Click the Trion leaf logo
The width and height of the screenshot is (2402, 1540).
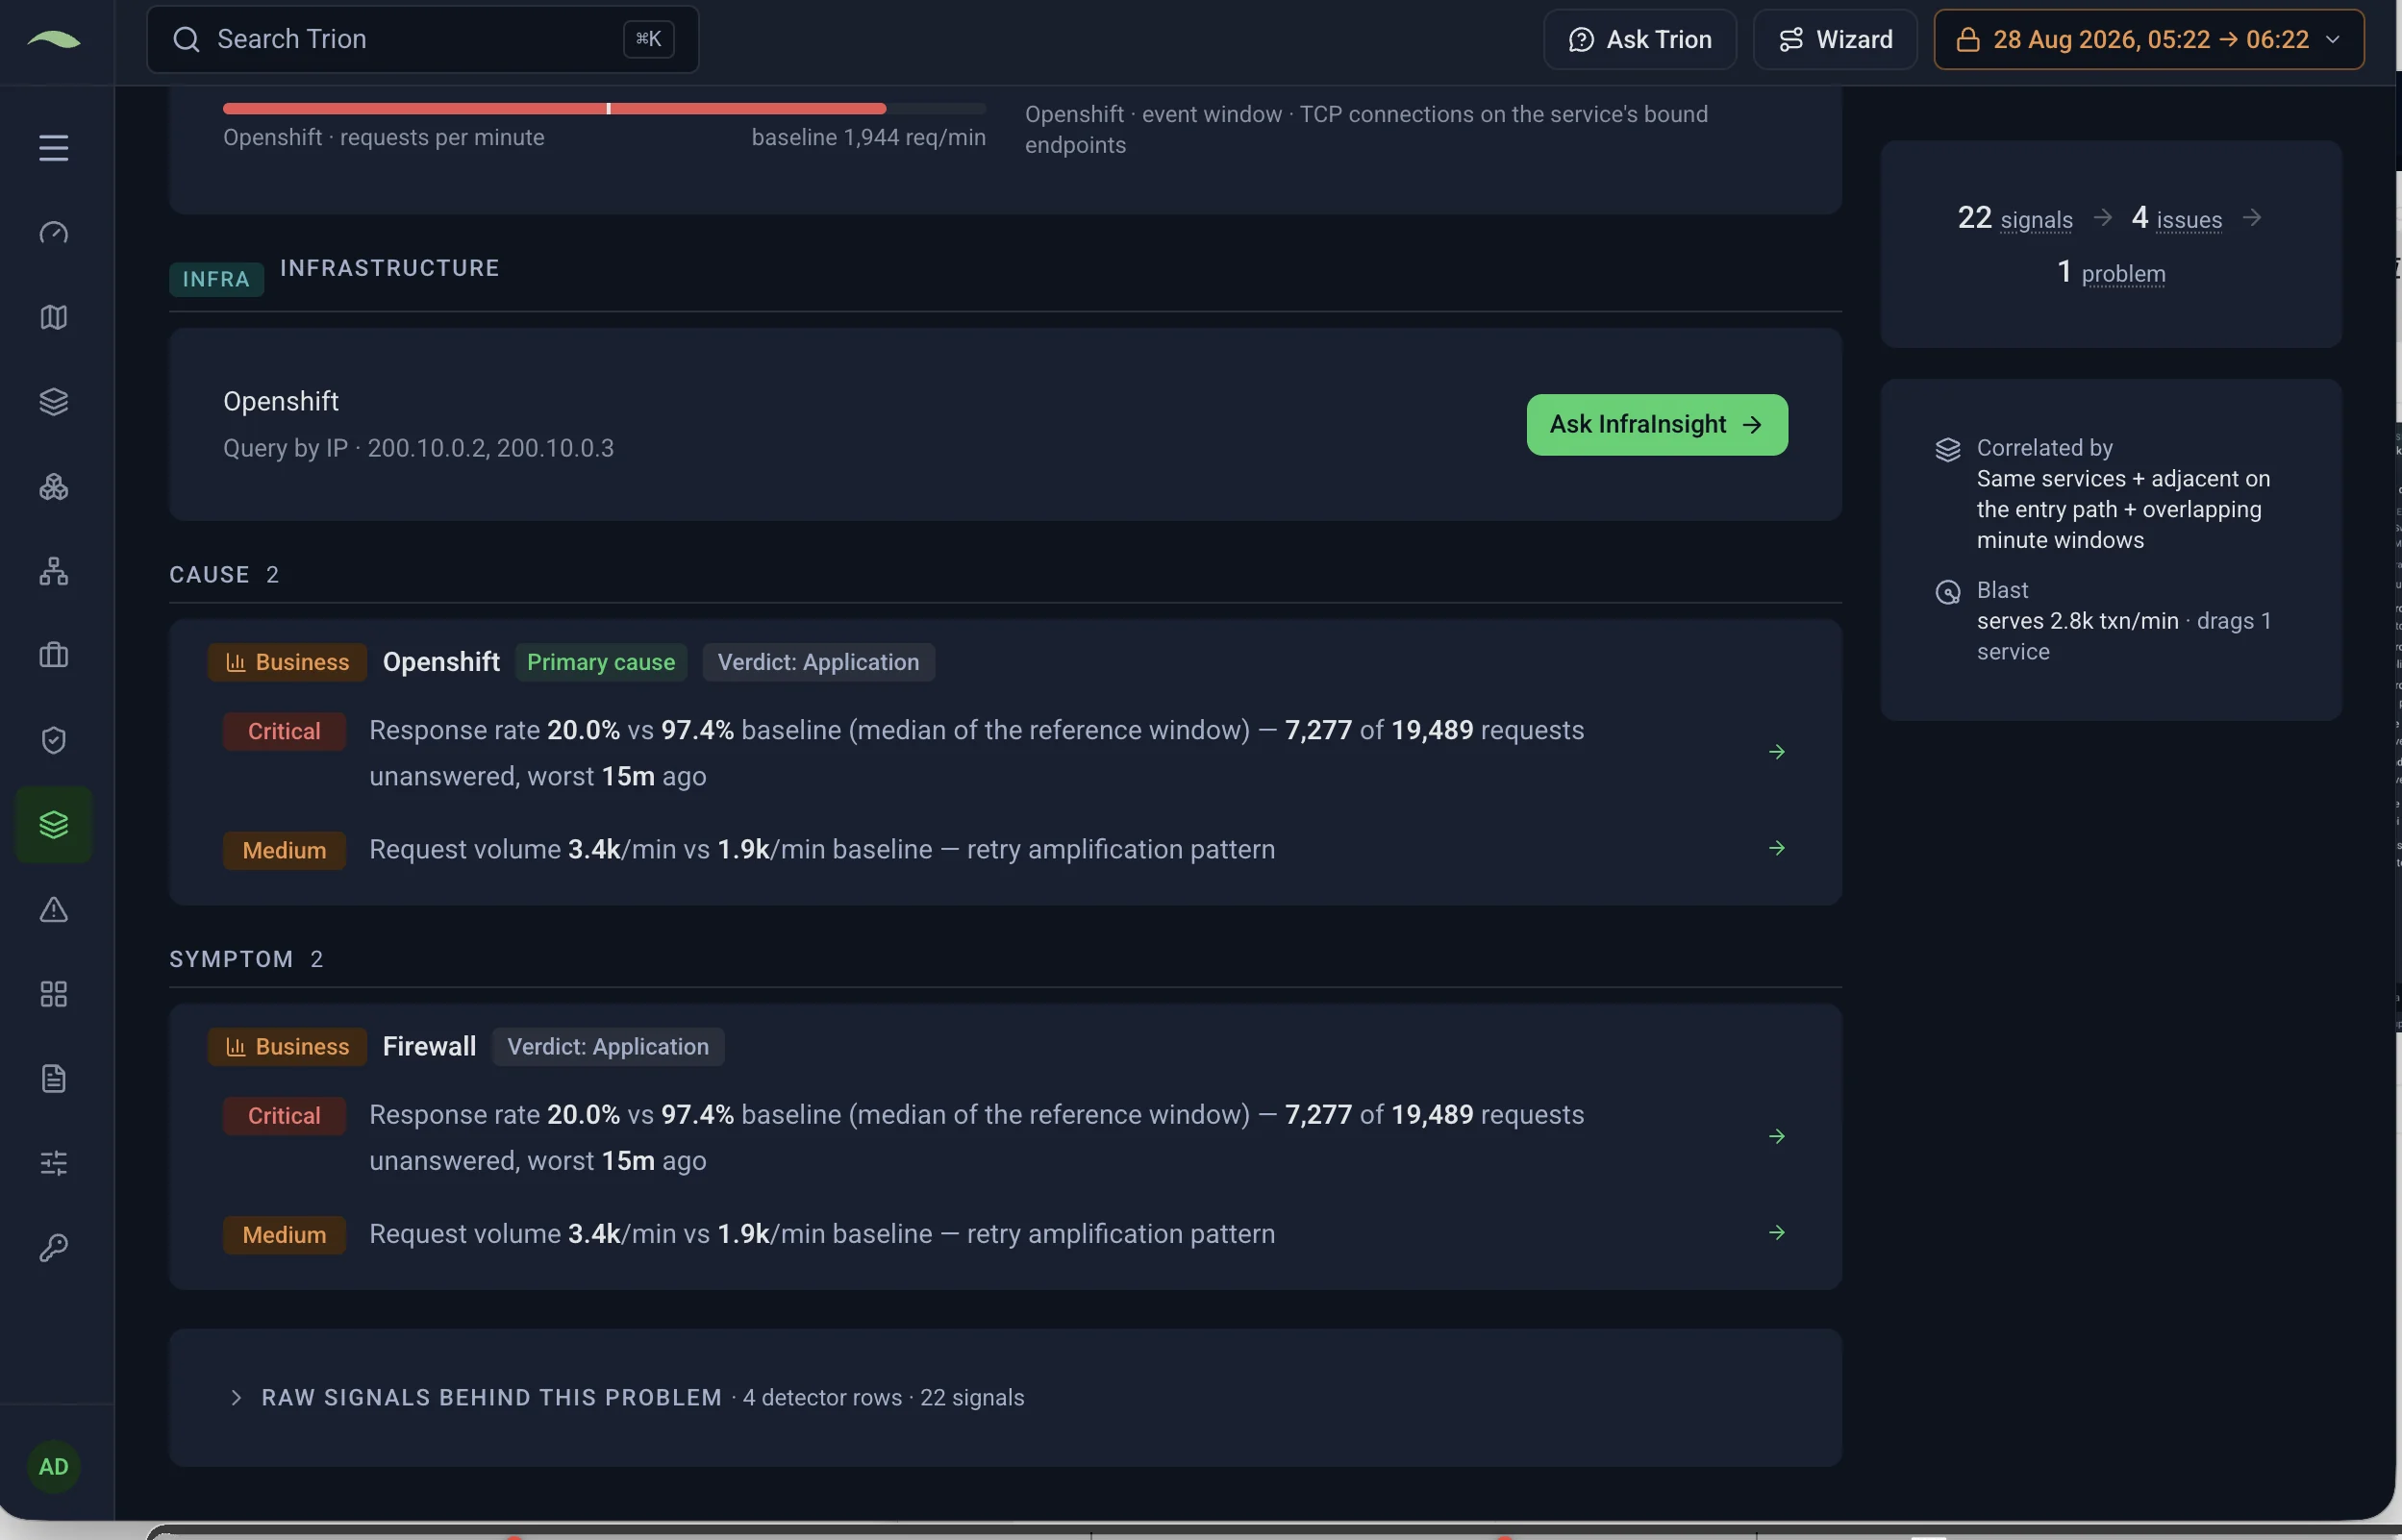click(54, 39)
